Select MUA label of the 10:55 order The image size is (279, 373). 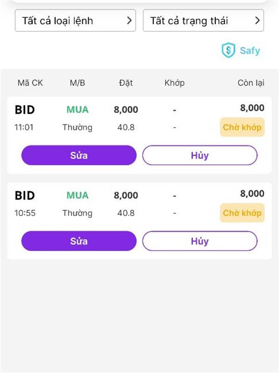click(78, 195)
